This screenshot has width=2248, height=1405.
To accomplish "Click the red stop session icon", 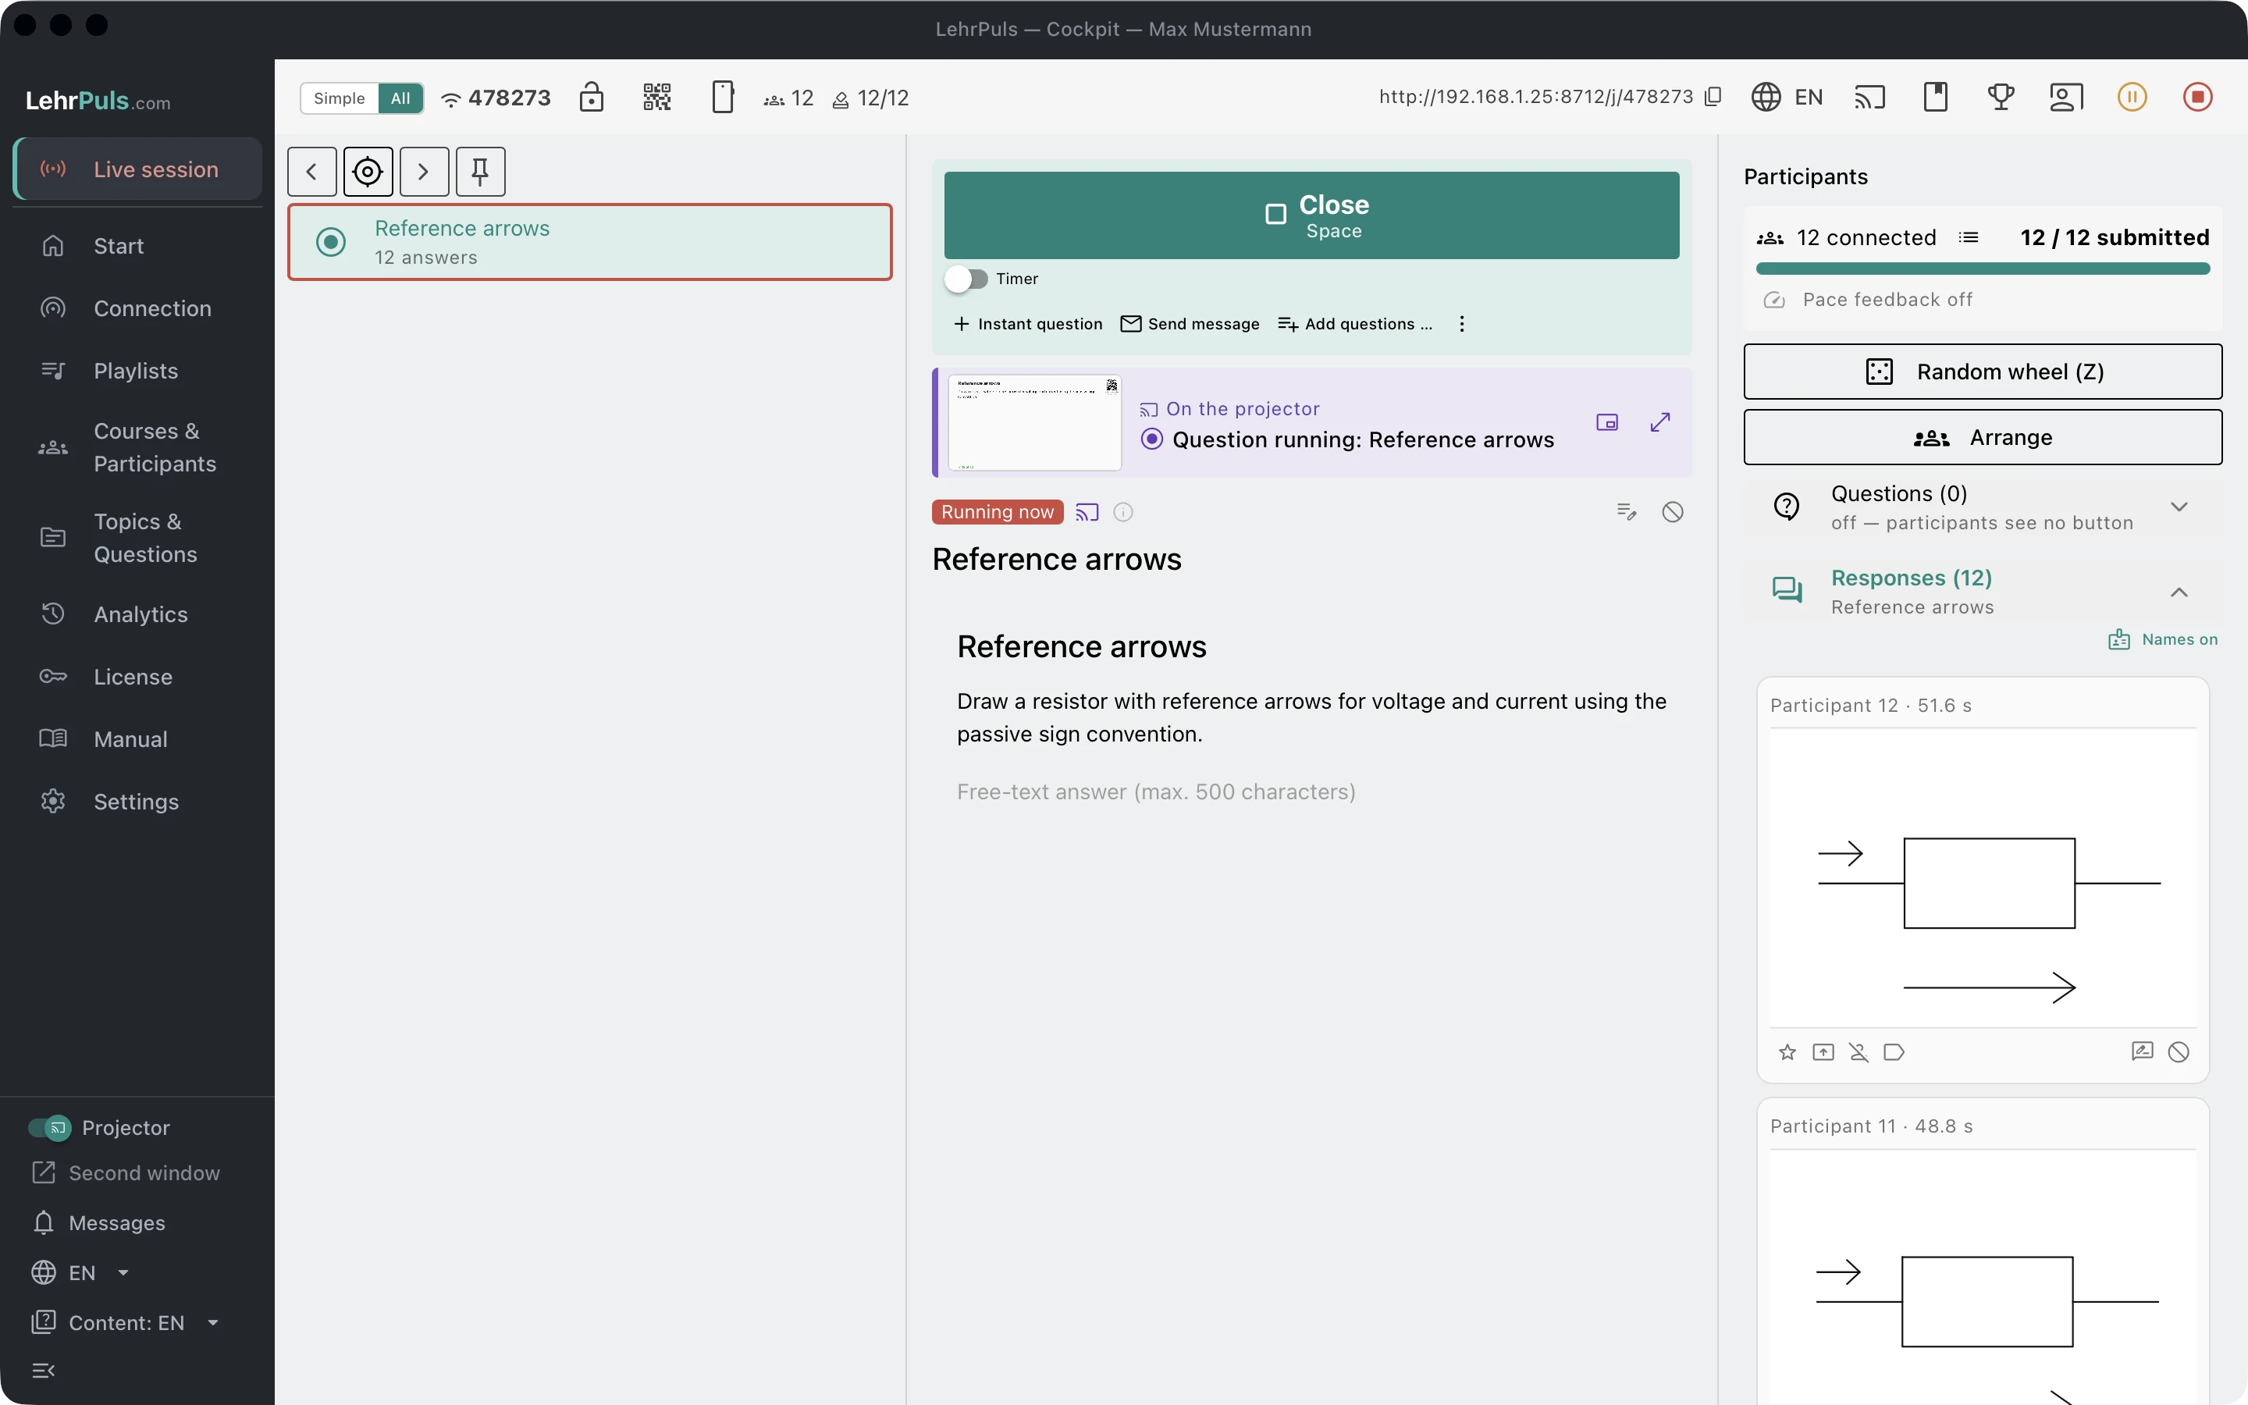I will point(2198,97).
